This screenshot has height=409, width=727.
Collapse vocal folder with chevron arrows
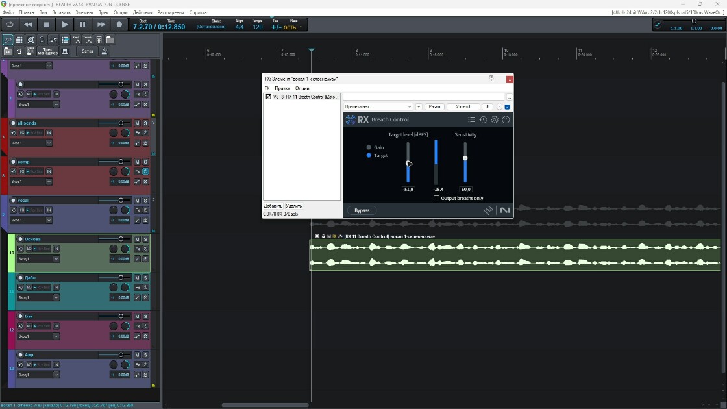153,201
